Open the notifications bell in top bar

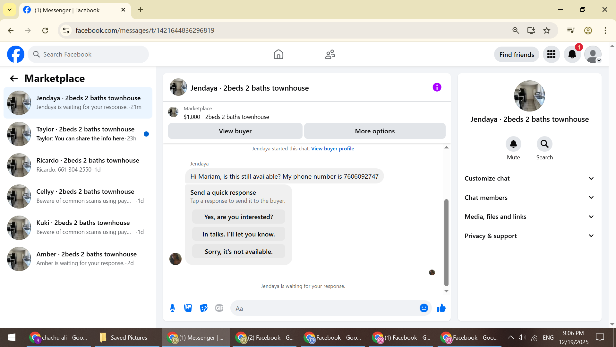tap(572, 54)
